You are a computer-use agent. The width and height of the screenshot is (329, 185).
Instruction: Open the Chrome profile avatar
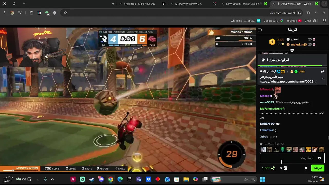coord(12,13)
